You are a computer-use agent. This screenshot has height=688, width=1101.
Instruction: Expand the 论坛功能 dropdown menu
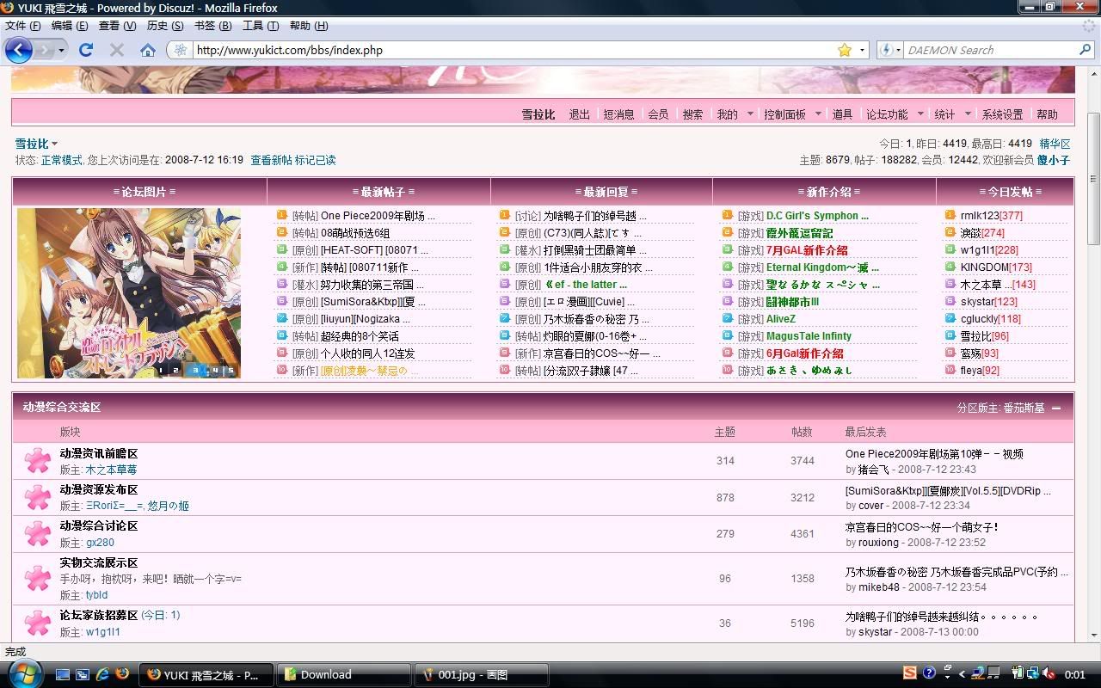pyautogui.click(x=920, y=114)
